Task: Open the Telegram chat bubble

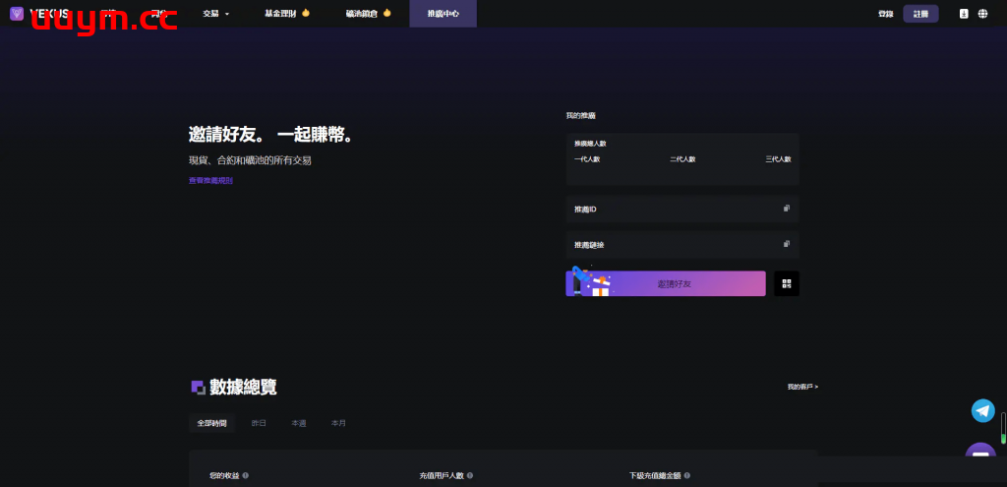Action: [982, 410]
